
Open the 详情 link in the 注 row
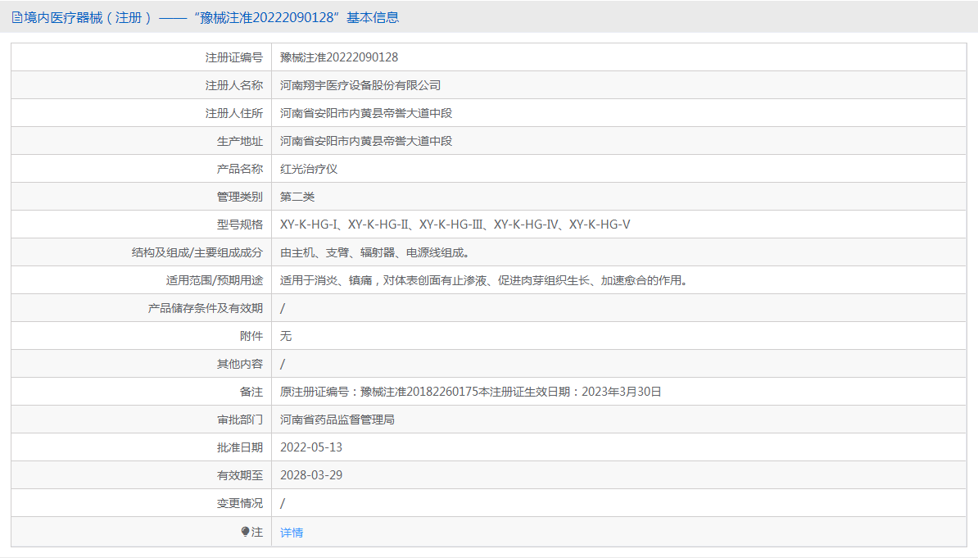292,532
